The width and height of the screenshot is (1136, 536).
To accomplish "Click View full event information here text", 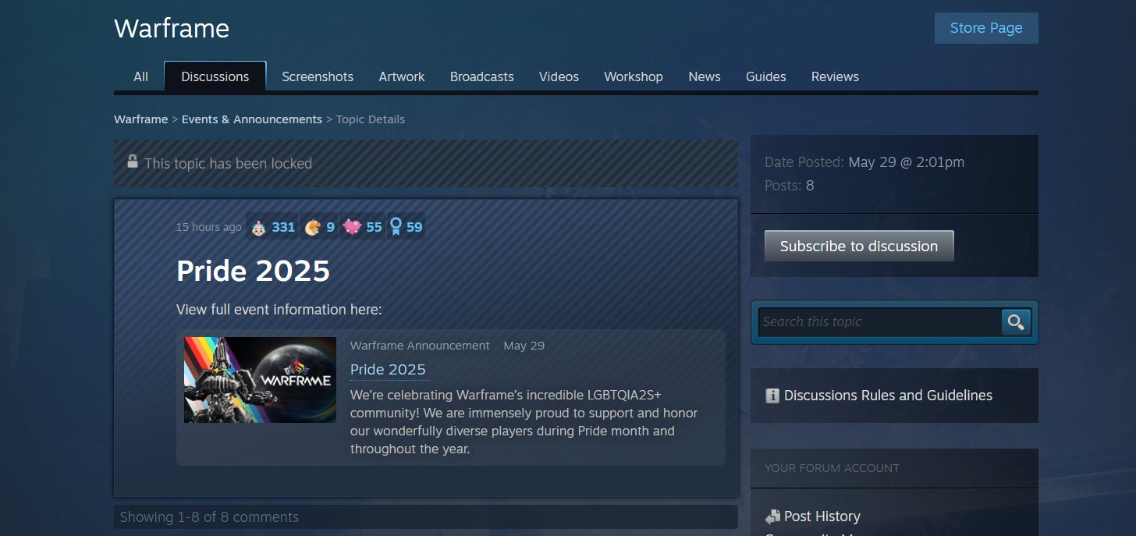I will (x=279, y=310).
